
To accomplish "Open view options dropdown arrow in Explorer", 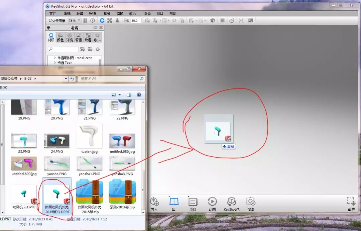I will (119, 95).
